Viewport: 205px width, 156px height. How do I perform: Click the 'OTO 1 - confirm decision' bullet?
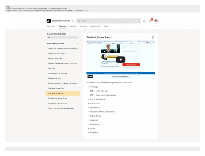pyautogui.click(x=99, y=91)
